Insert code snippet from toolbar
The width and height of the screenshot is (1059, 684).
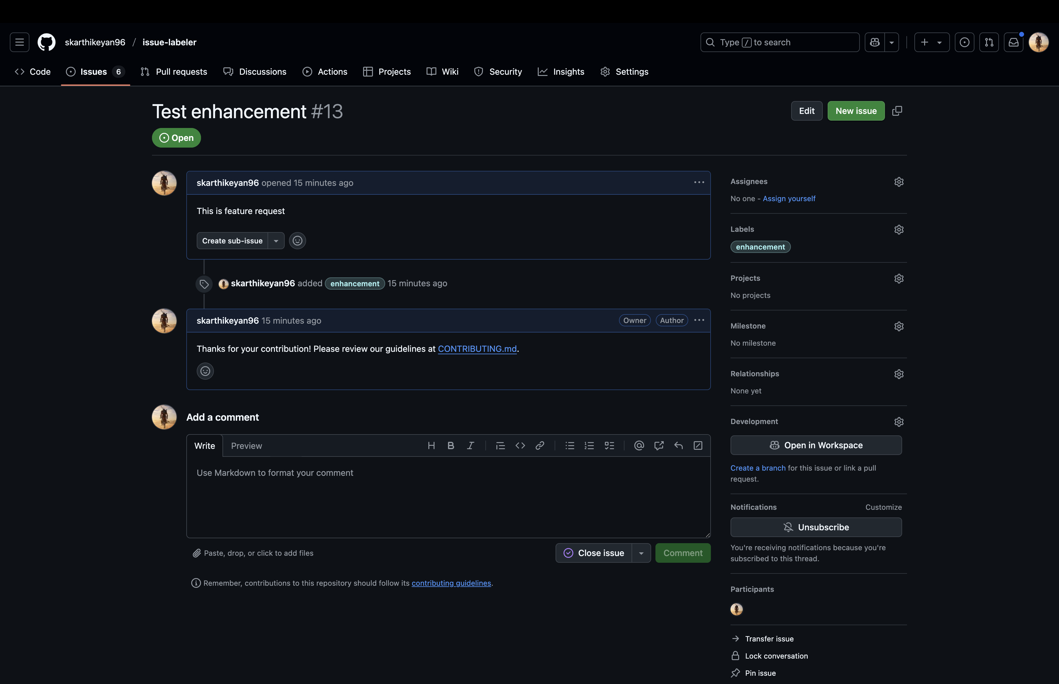pyautogui.click(x=520, y=445)
